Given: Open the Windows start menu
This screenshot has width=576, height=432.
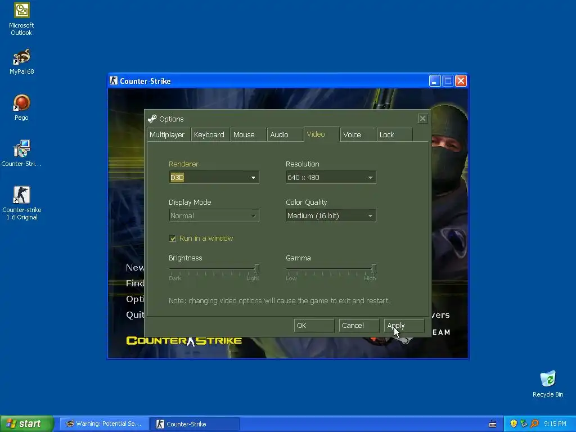Looking at the screenshot, I should point(27,424).
